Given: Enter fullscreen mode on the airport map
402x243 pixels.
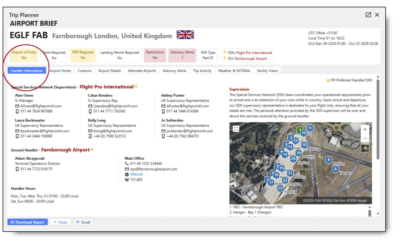Looking at the screenshot, I should click(x=236, y=129).
